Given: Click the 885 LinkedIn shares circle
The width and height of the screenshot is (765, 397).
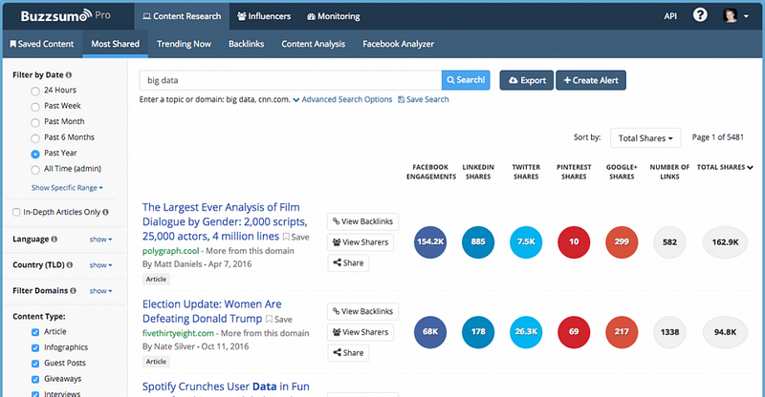Looking at the screenshot, I should (478, 242).
